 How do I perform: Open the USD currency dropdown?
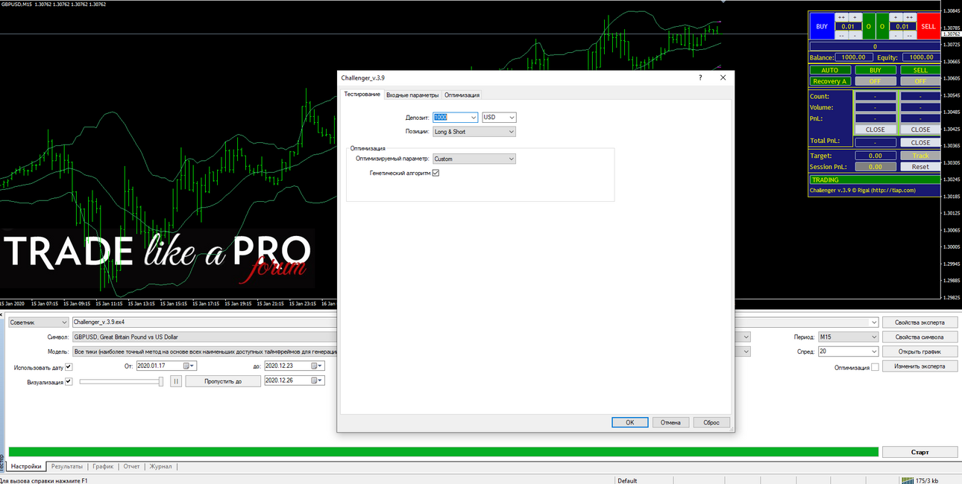(x=512, y=118)
